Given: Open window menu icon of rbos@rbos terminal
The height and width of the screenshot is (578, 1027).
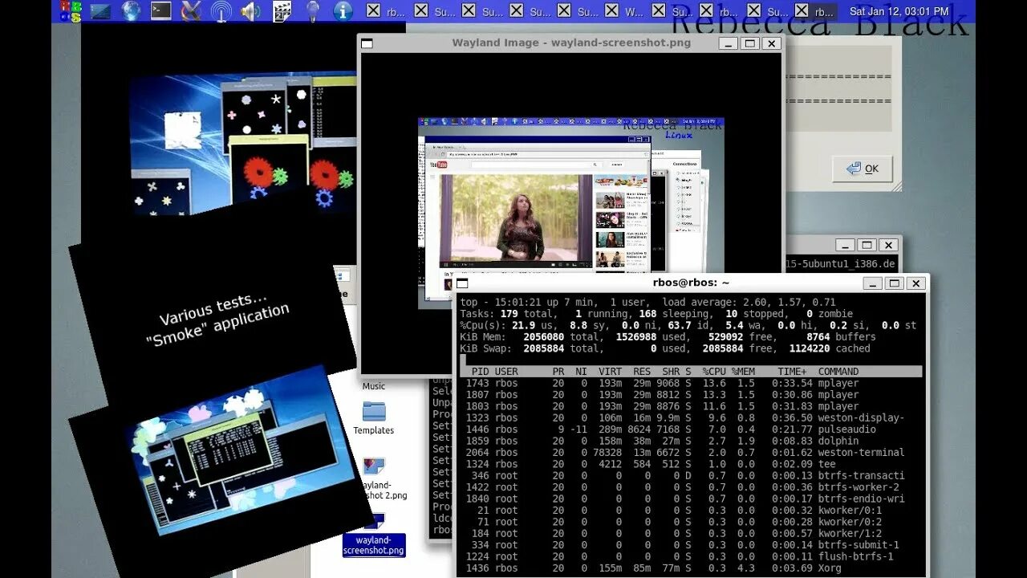Looking at the screenshot, I should [462, 283].
